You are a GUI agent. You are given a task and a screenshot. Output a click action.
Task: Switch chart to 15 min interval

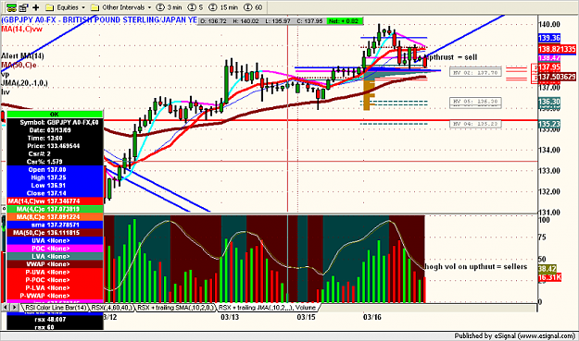pyautogui.click(x=223, y=7)
